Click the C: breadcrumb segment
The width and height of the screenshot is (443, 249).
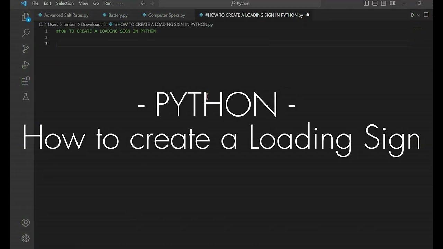(41, 25)
